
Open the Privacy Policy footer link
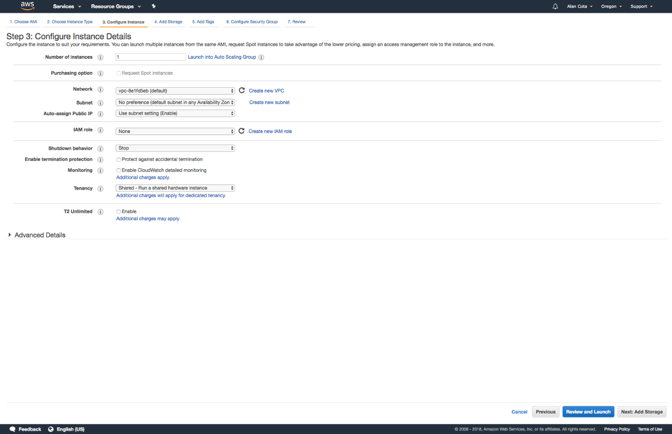pos(617,429)
